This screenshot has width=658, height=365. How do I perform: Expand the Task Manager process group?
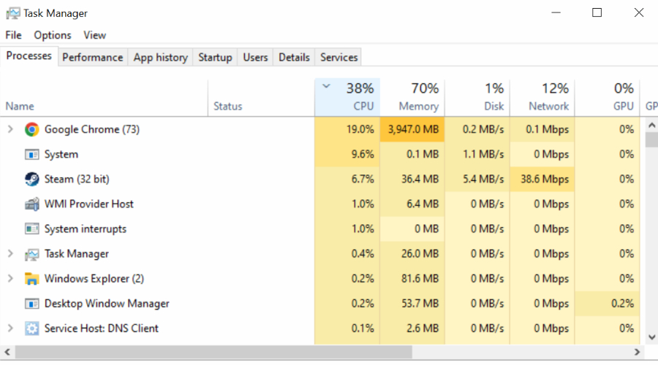[10, 254]
